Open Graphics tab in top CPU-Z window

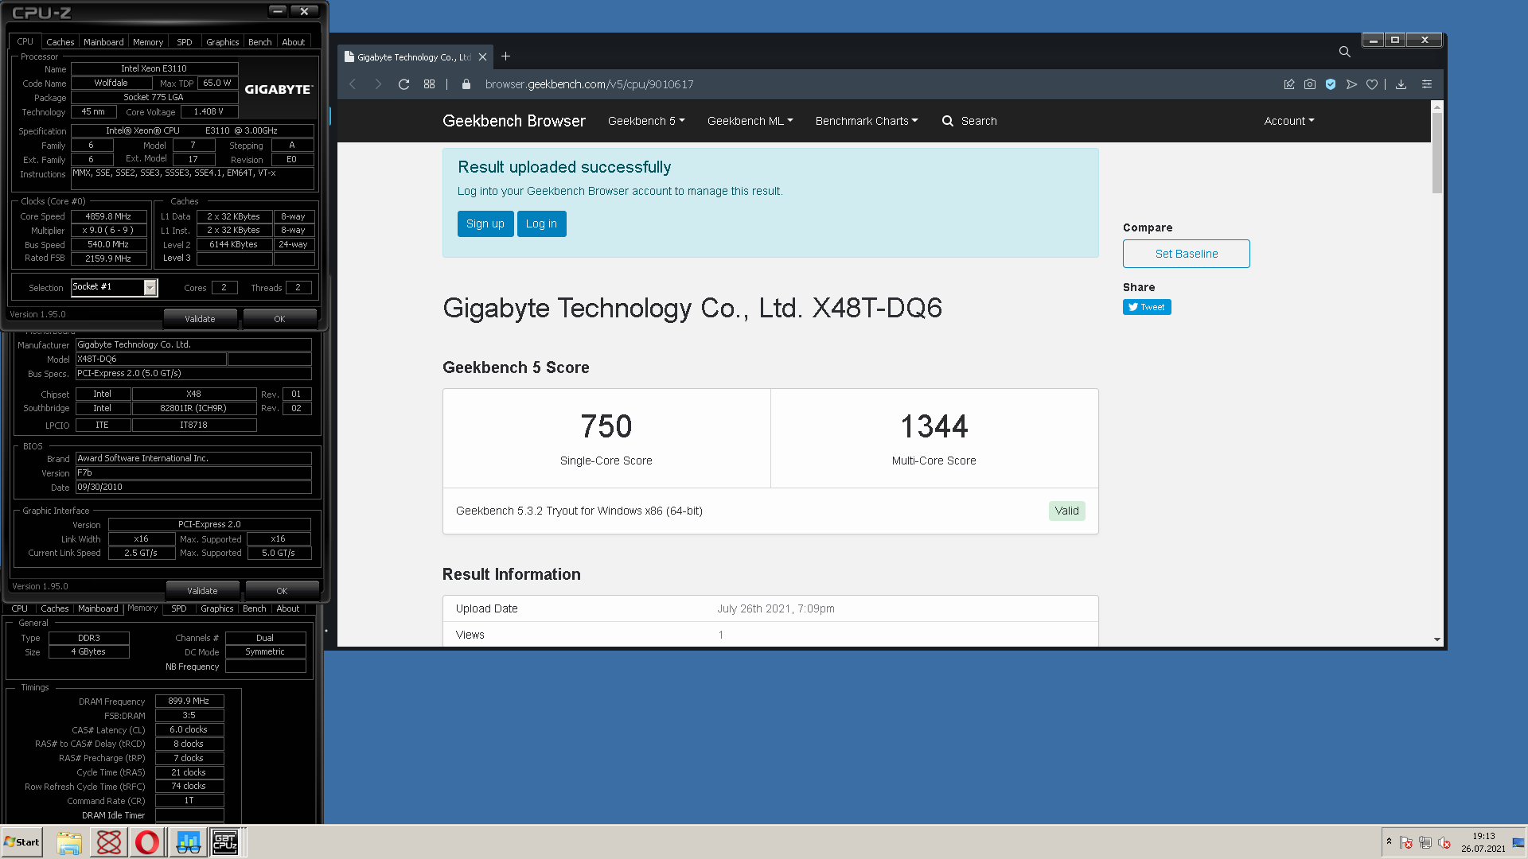(223, 42)
